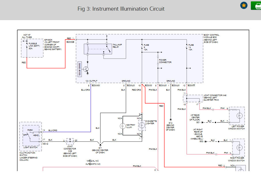This screenshot has height=180, width=261.
Task: Click the ASHTRAY ILLUM label
Action: pos(130,126)
